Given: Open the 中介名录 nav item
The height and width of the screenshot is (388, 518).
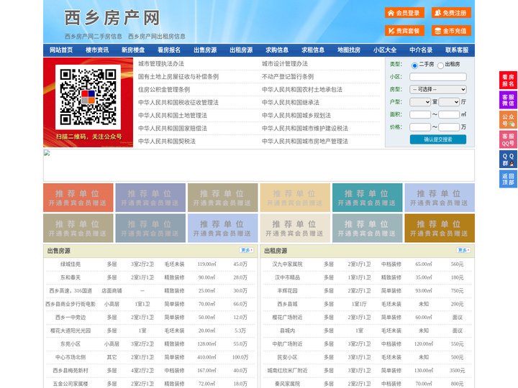Looking at the screenshot, I should point(421,50).
